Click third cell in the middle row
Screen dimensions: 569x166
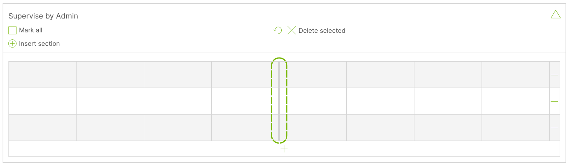[178, 101]
